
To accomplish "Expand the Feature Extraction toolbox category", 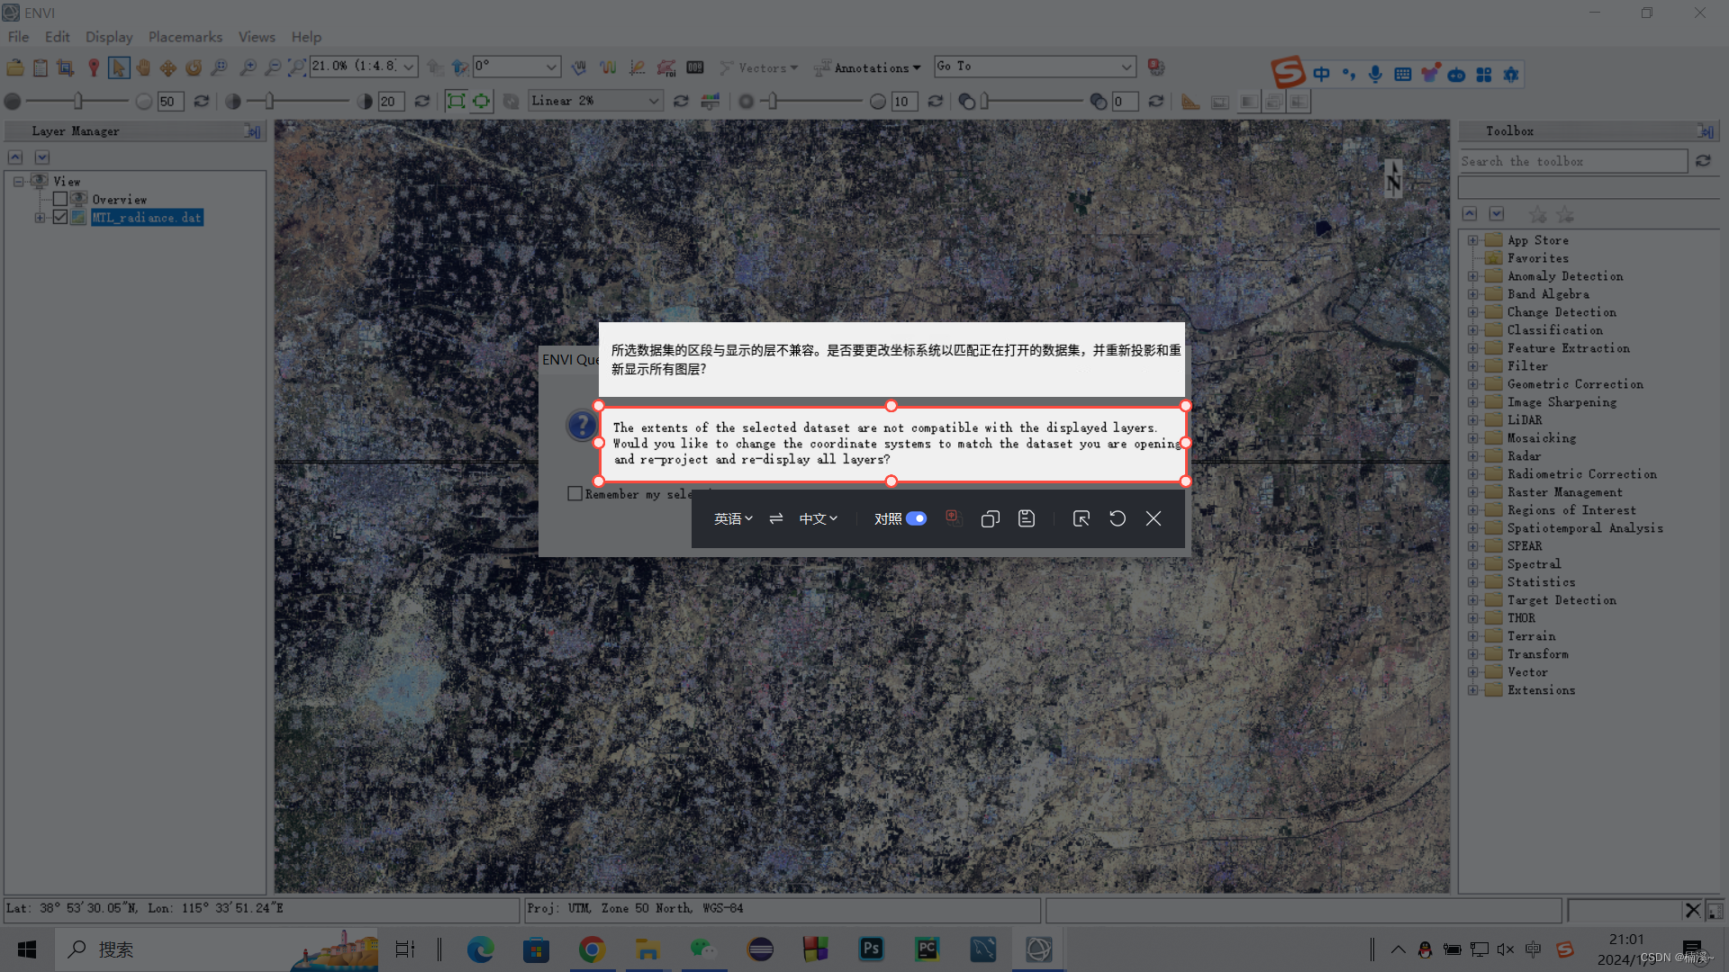I will pos(1472,347).
